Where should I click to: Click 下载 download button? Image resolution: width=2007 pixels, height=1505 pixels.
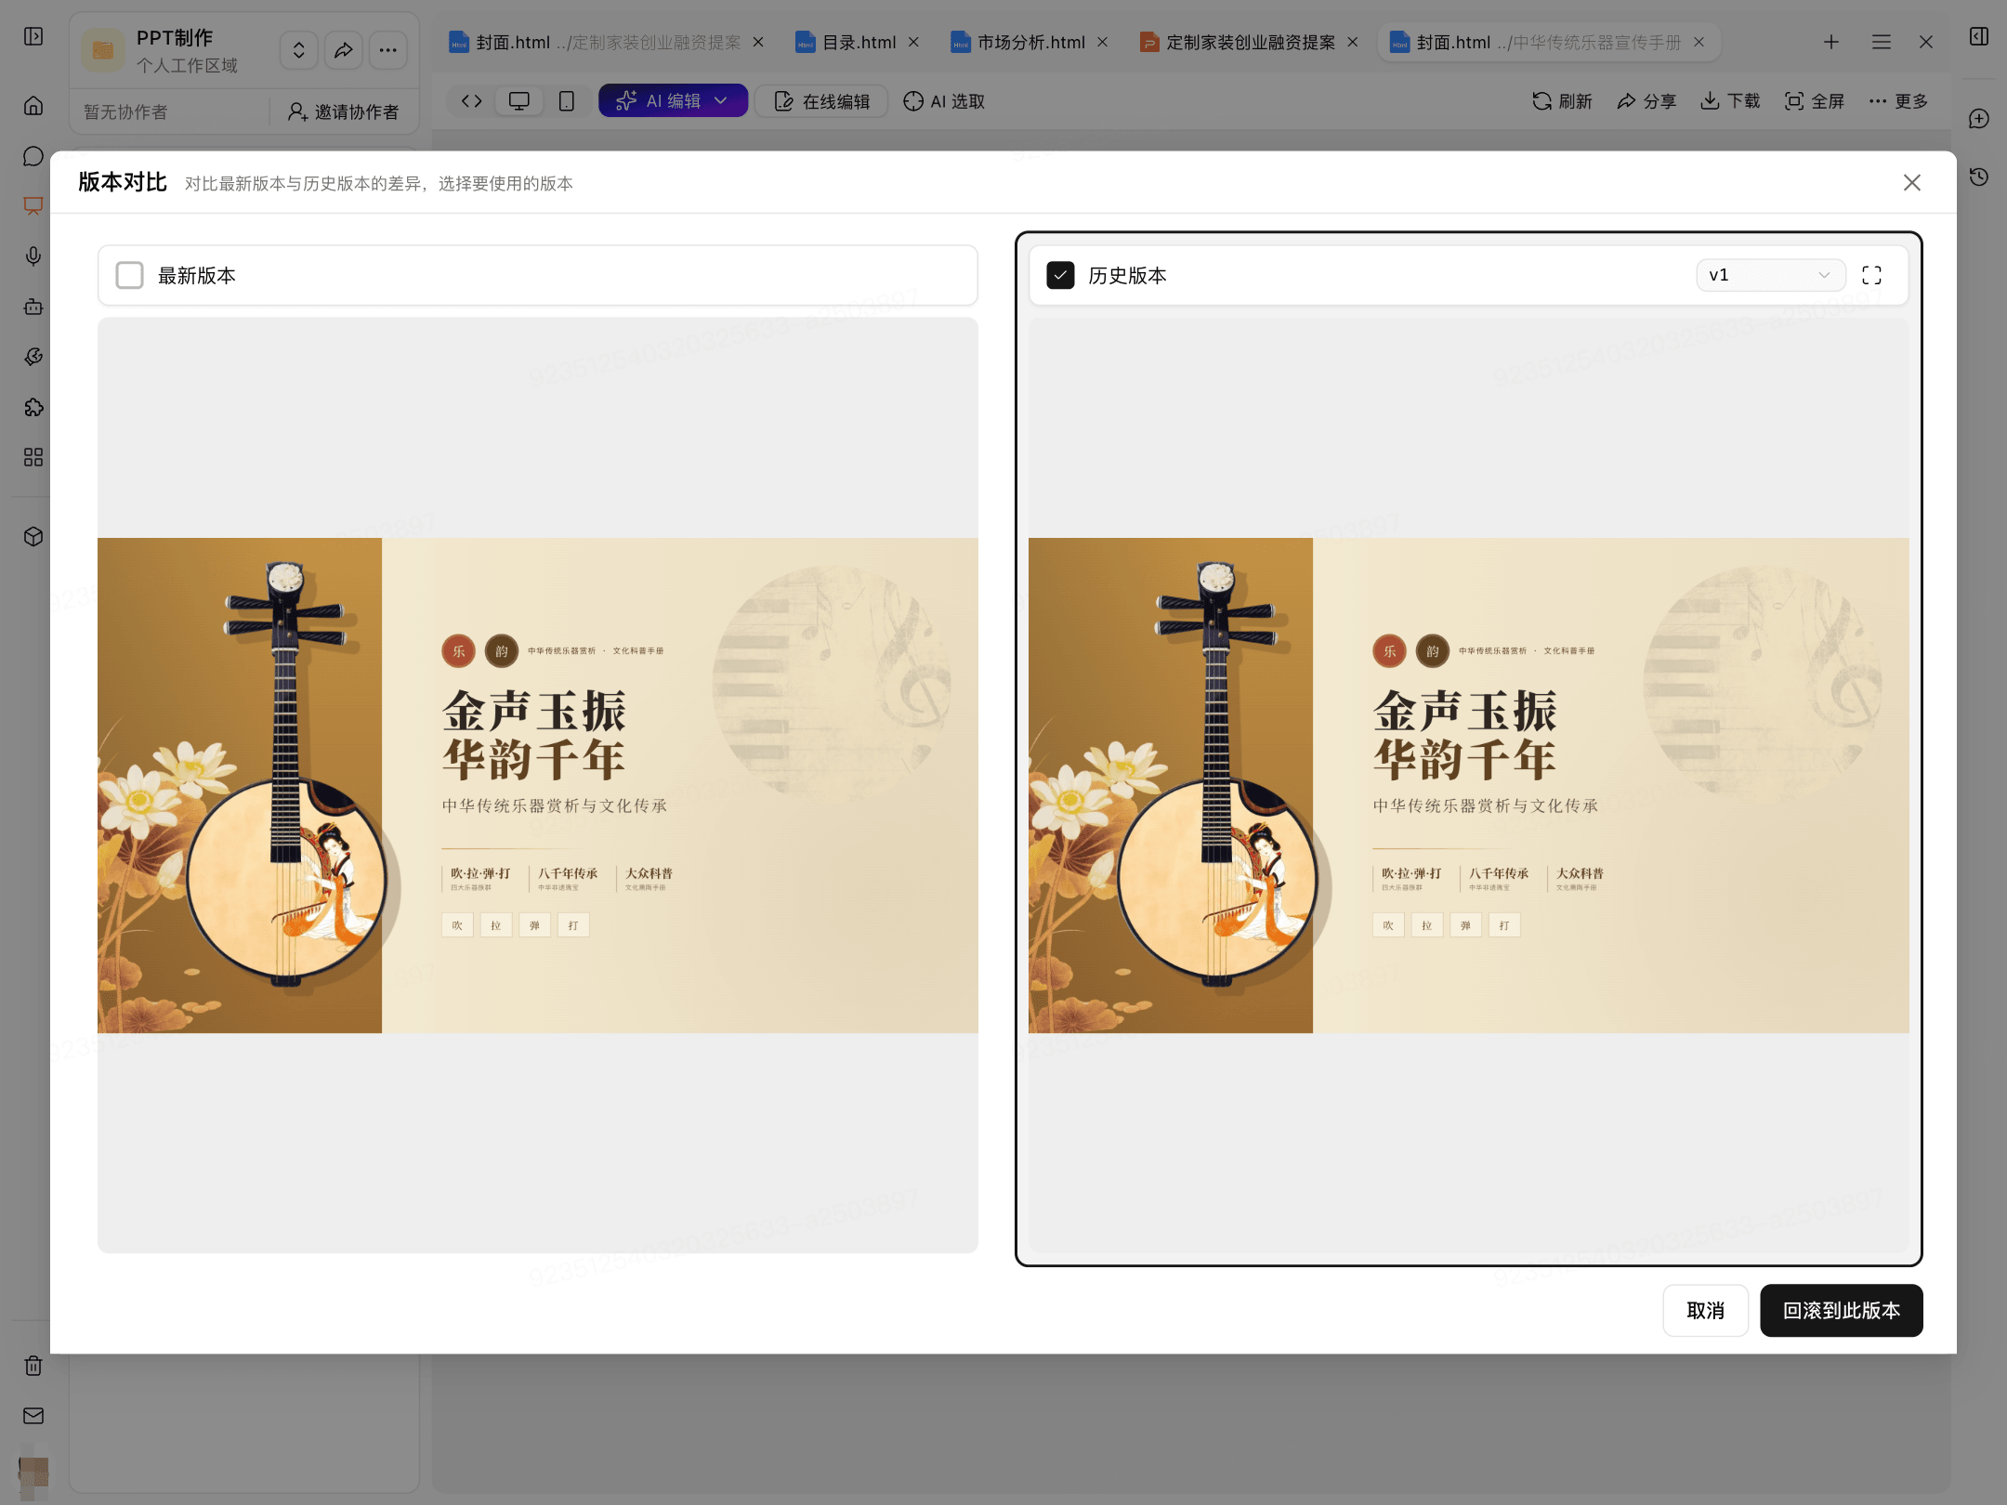click(1730, 101)
